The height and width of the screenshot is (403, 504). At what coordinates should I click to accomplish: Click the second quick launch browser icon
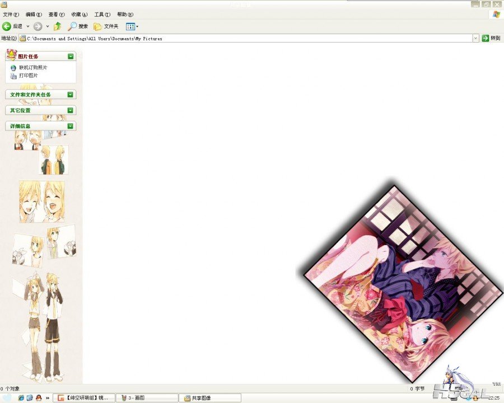tap(30, 397)
